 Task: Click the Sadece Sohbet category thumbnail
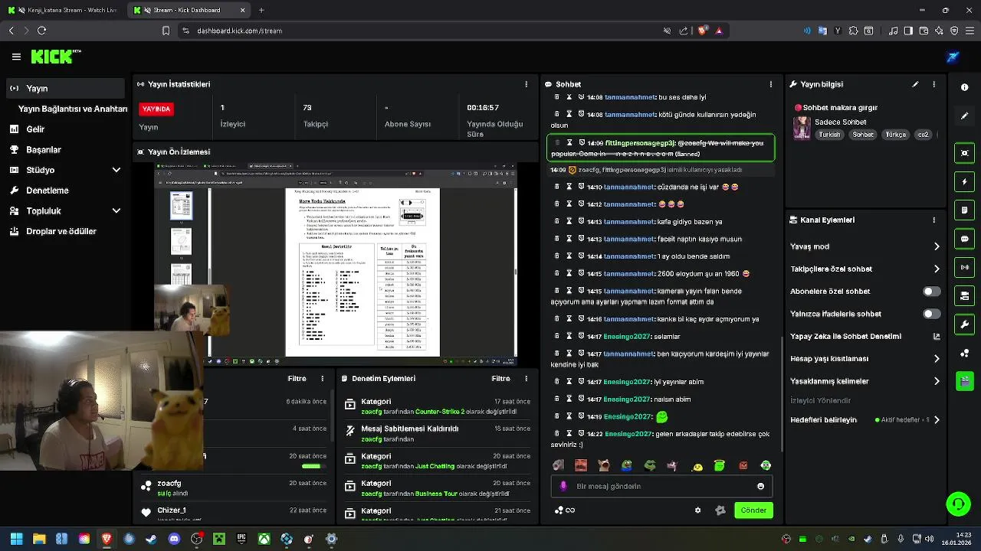click(x=802, y=128)
